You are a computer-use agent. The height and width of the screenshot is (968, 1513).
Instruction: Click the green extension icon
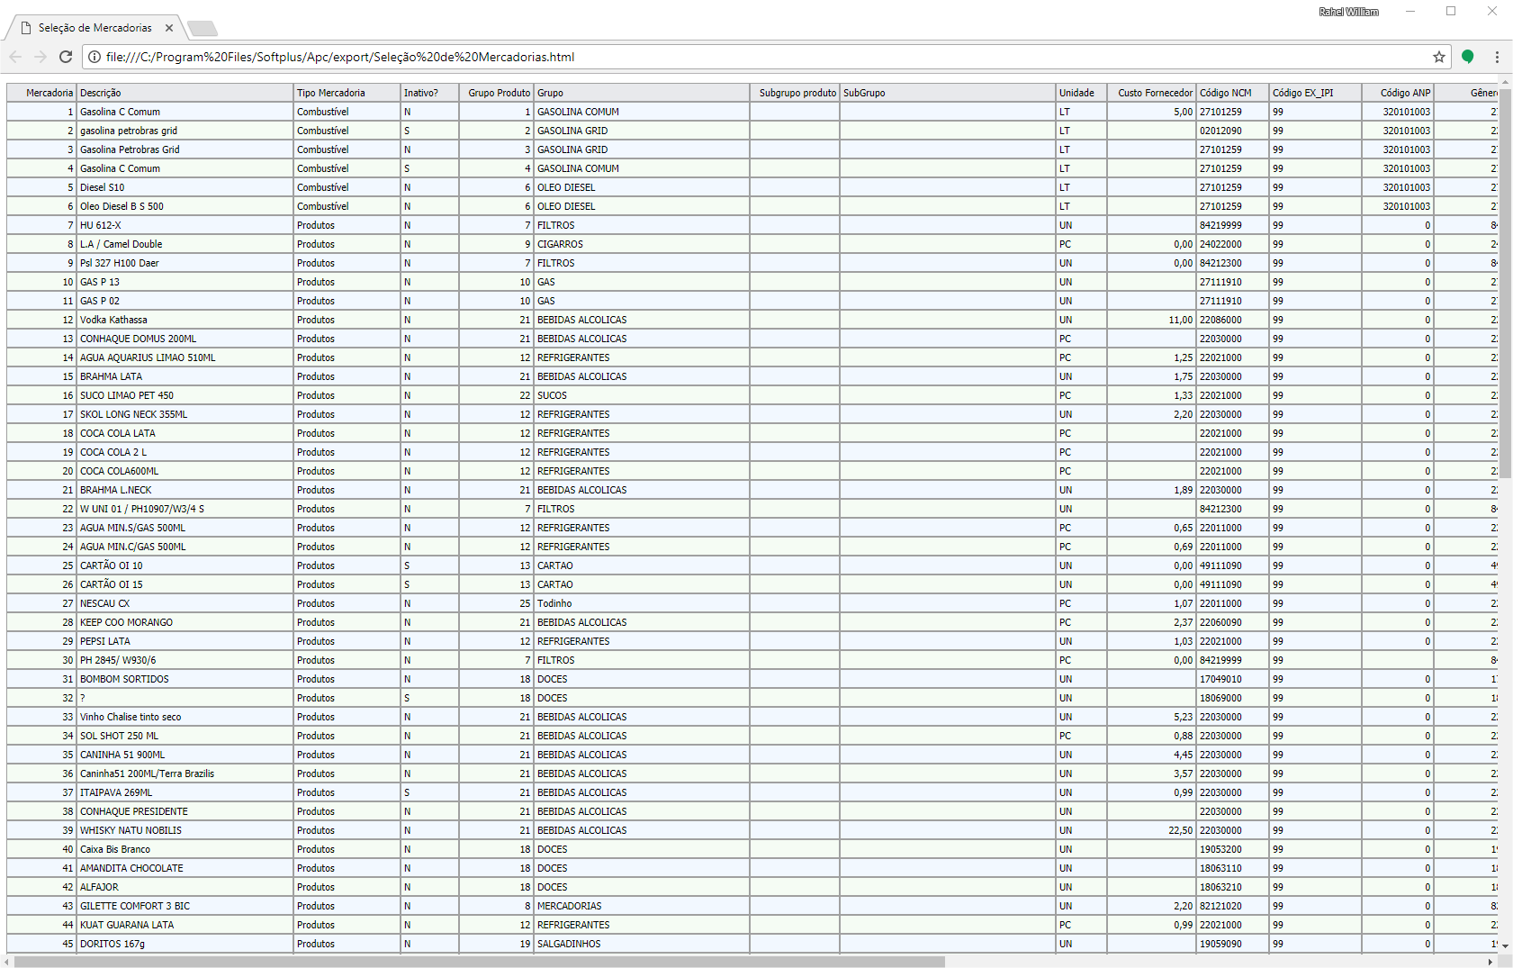pos(1468,57)
